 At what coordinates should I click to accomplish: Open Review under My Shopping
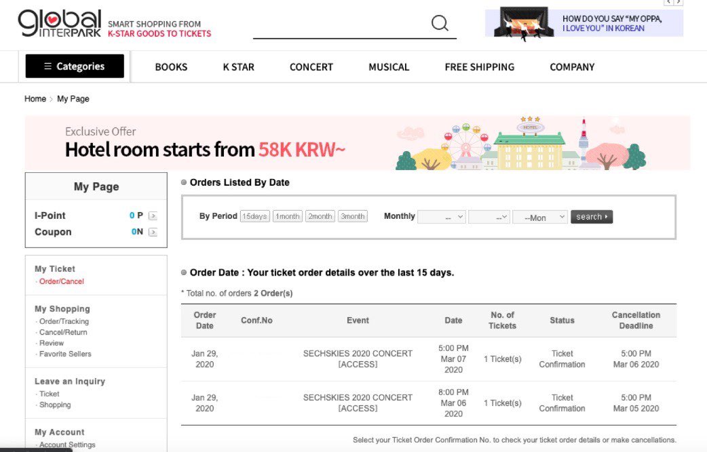[x=52, y=343]
